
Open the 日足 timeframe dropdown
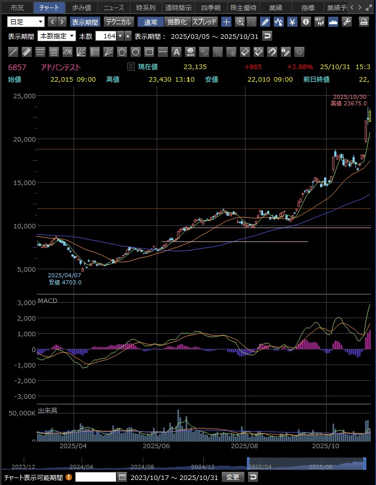click(26, 22)
